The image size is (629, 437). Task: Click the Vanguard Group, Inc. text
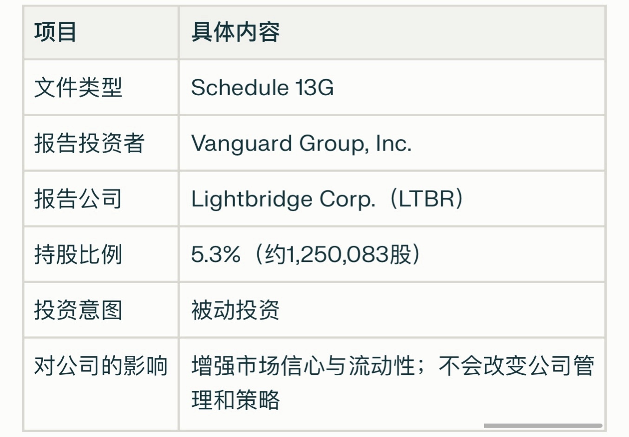coord(301,143)
